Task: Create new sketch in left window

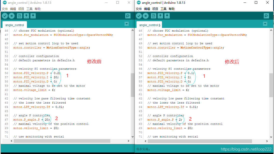Action: click(x=19, y=16)
